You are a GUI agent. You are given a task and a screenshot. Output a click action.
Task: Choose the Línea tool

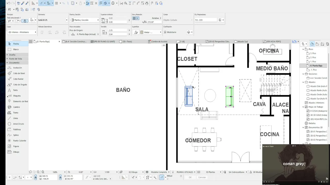[x=17, y=118]
